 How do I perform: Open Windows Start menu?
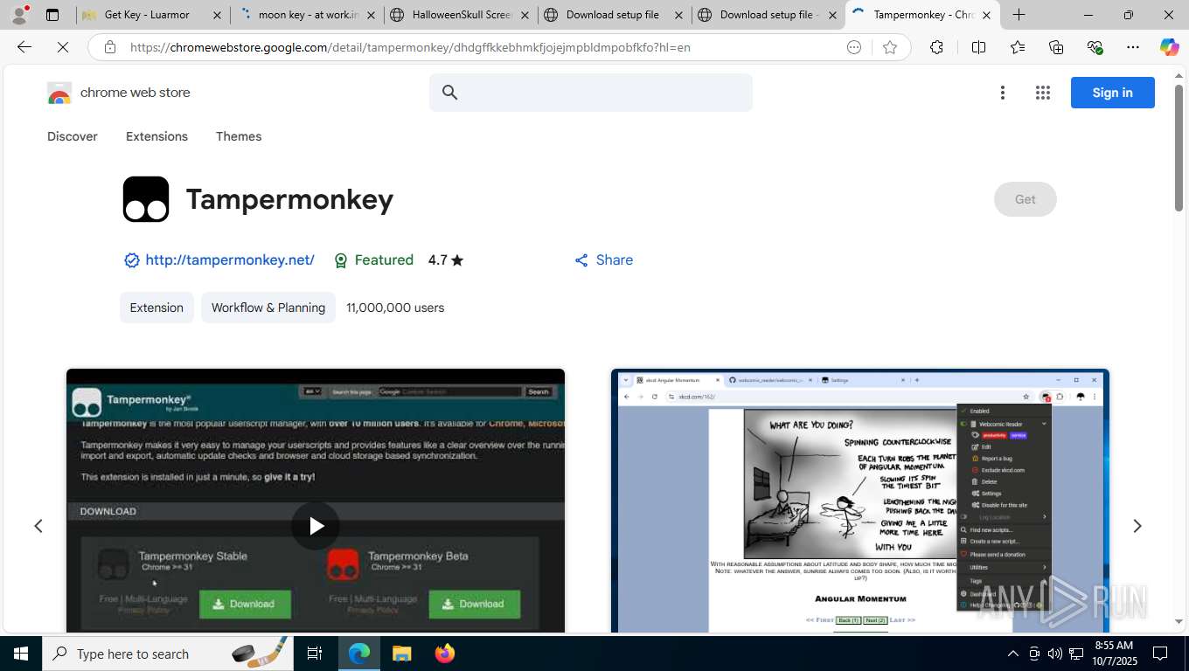coord(20,654)
